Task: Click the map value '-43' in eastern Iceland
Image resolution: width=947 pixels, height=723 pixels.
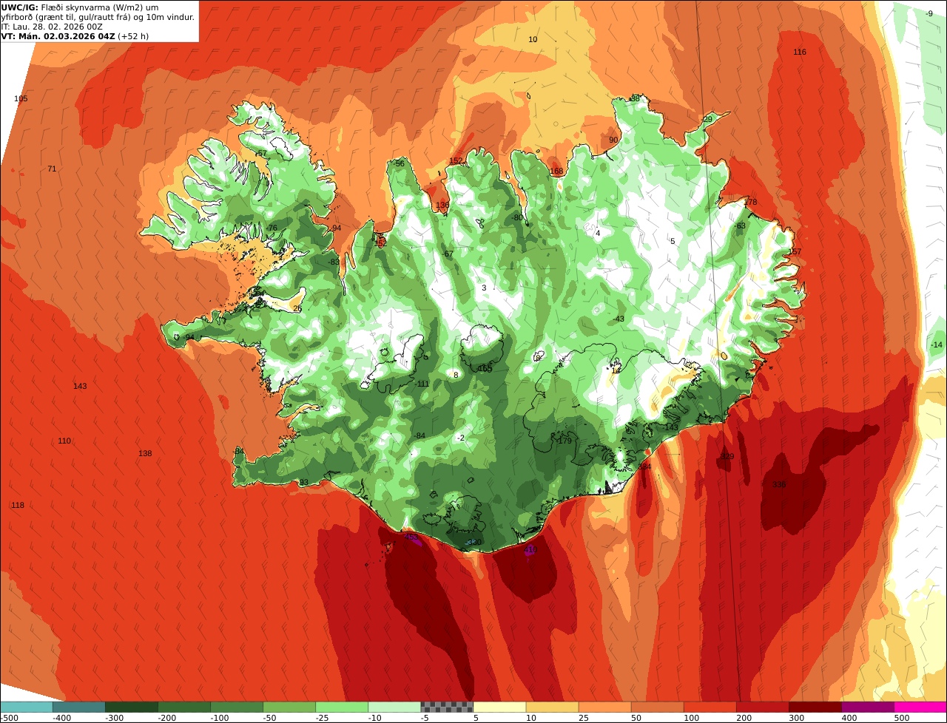Action: 619,319
